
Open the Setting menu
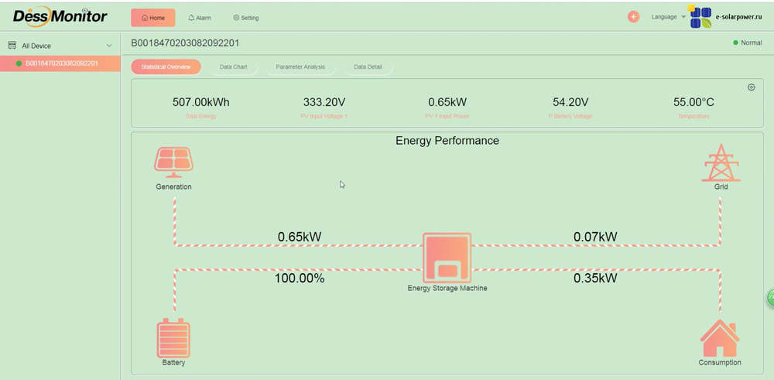pos(246,18)
